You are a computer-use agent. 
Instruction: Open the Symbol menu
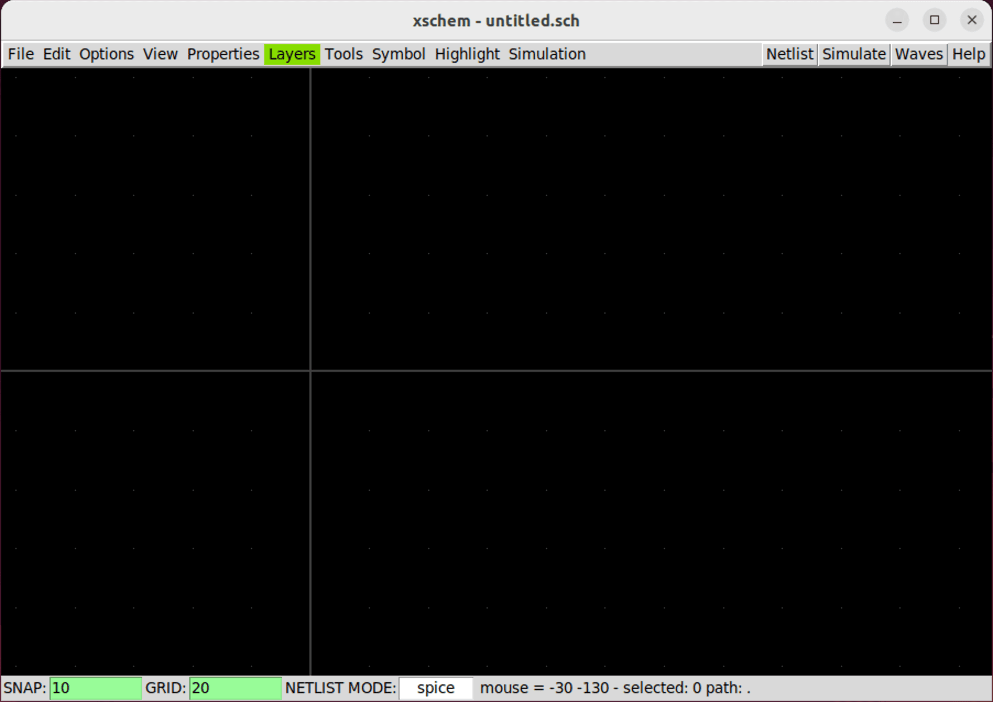(399, 54)
